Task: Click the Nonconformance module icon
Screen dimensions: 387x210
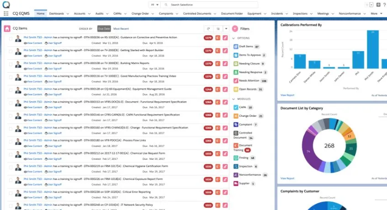Action: pyautogui.click(x=236, y=175)
